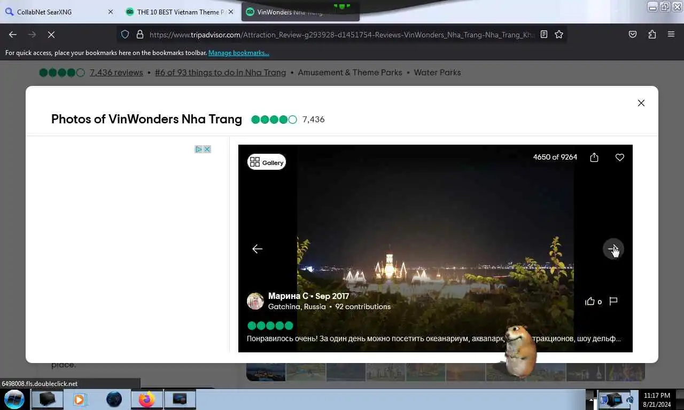This screenshot has height=410, width=684.
Task: Open Manage bookmarks link
Action: tap(239, 53)
